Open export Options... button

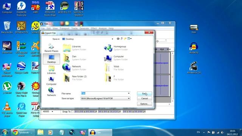144,104
